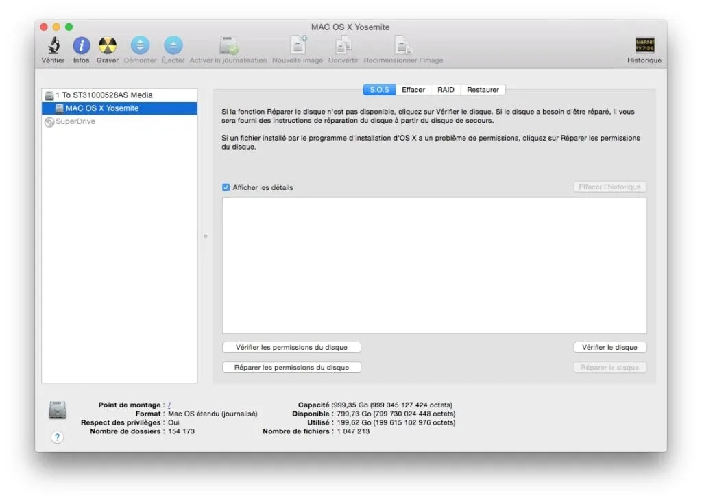
Task: Click the Activer la journalisation icon
Action: click(x=229, y=45)
